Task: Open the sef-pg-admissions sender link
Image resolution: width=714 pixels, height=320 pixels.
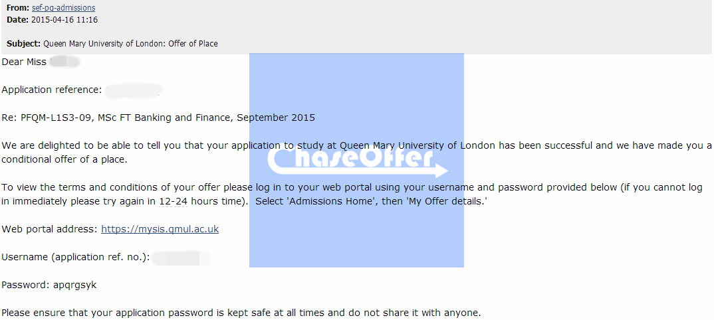Action: tap(63, 8)
